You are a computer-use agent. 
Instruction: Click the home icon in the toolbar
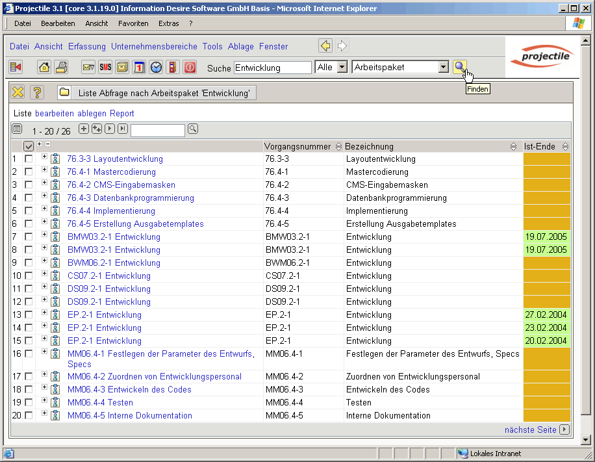pyautogui.click(x=44, y=67)
